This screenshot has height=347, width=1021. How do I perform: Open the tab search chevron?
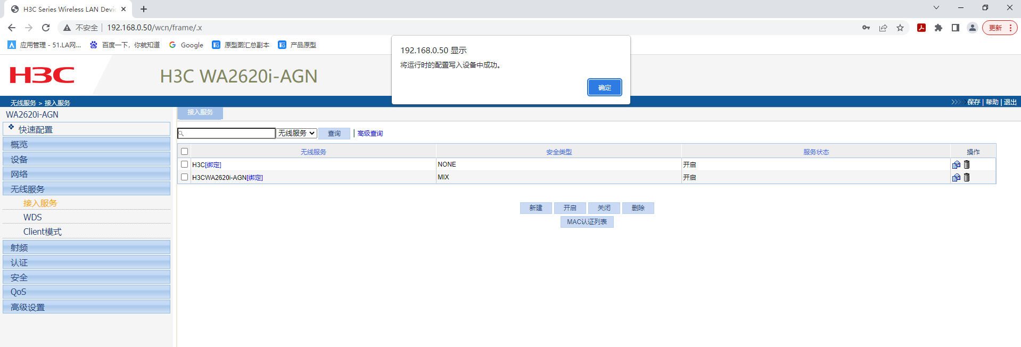[x=936, y=7]
